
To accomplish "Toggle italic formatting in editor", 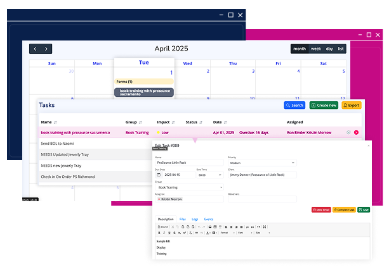I will (x=164, y=233).
